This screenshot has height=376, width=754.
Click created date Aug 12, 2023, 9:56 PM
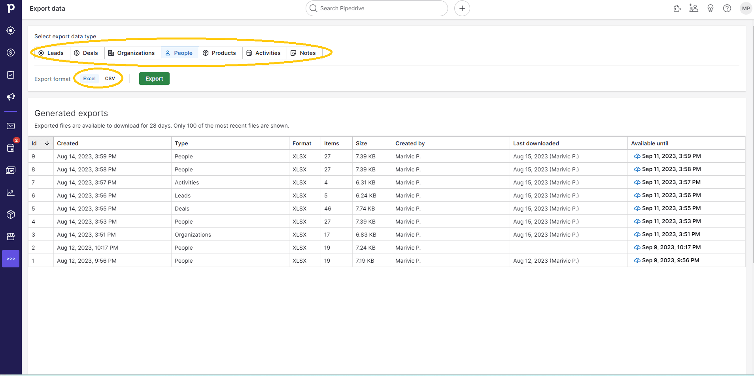point(87,261)
